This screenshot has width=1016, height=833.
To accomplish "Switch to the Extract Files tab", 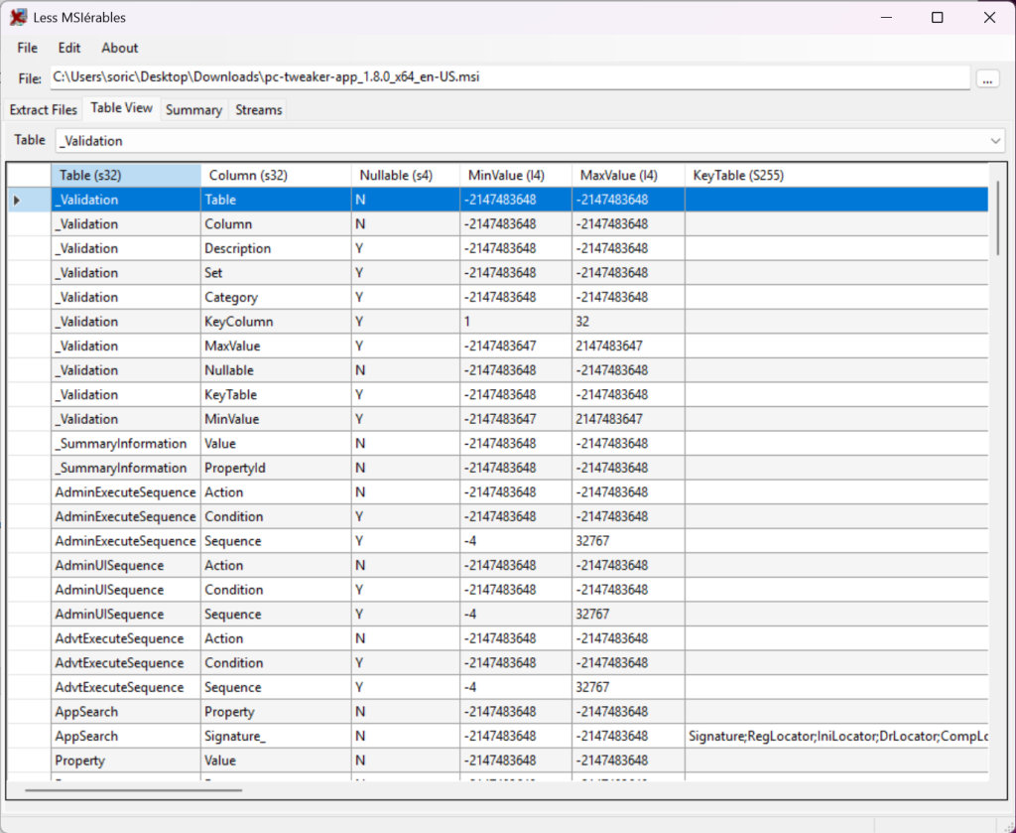I will coord(44,109).
